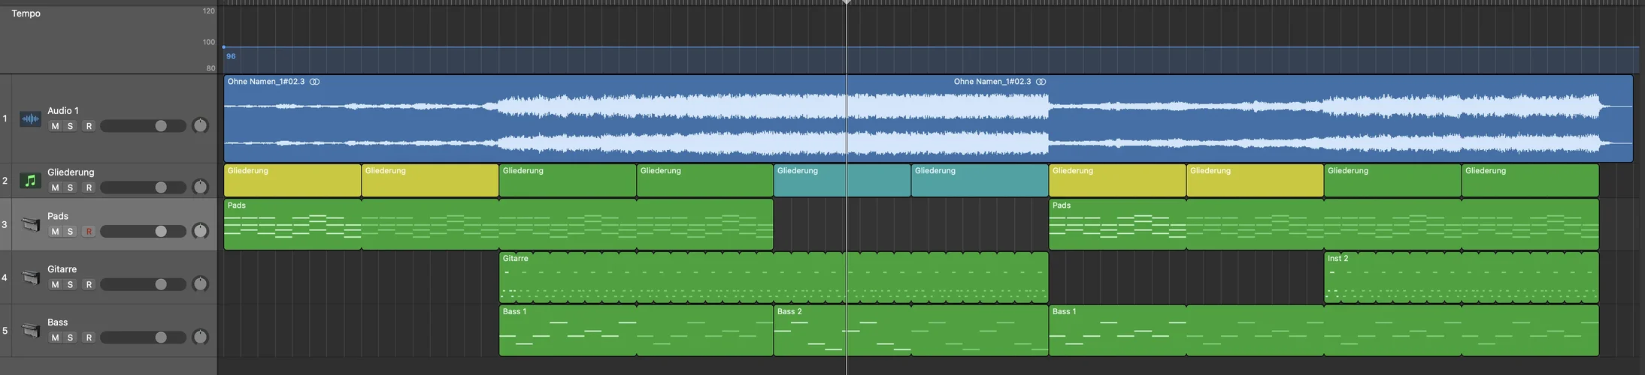
Task: Click the Audio 1 volume slider
Action: point(143,126)
